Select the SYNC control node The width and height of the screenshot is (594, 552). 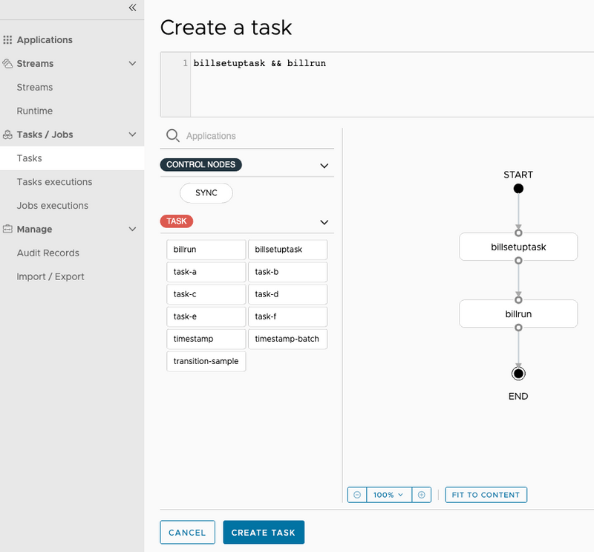[206, 193]
